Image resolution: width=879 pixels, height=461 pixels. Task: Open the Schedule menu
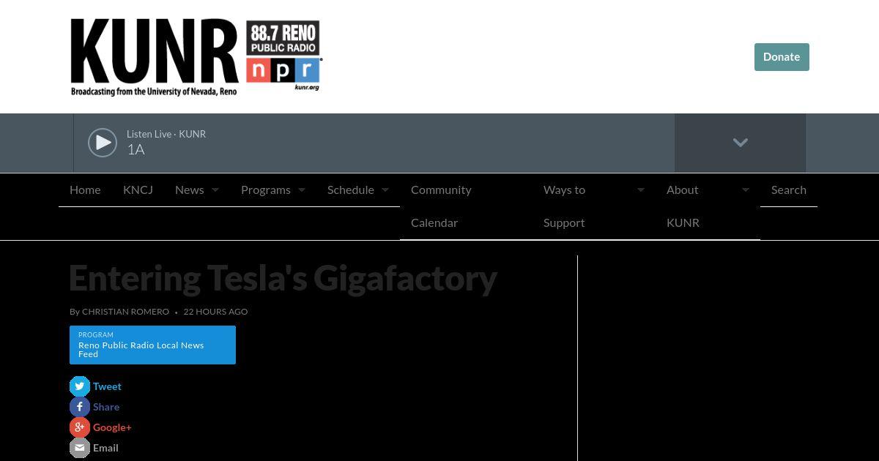pyautogui.click(x=351, y=190)
